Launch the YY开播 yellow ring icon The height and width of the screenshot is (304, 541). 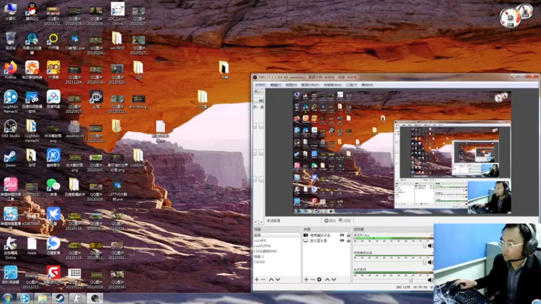[x=53, y=41]
